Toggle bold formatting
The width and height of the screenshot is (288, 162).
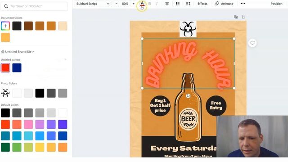click(x=149, y=4)
